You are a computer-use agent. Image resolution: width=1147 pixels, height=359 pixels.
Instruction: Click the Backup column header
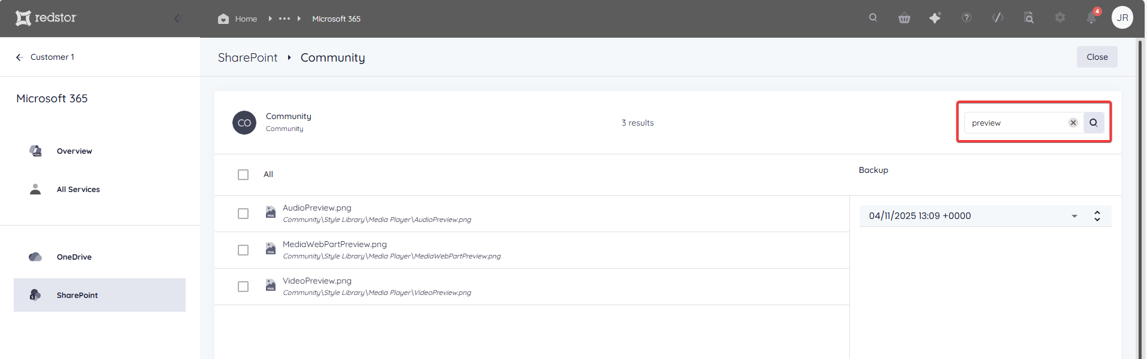coord(873,170)
